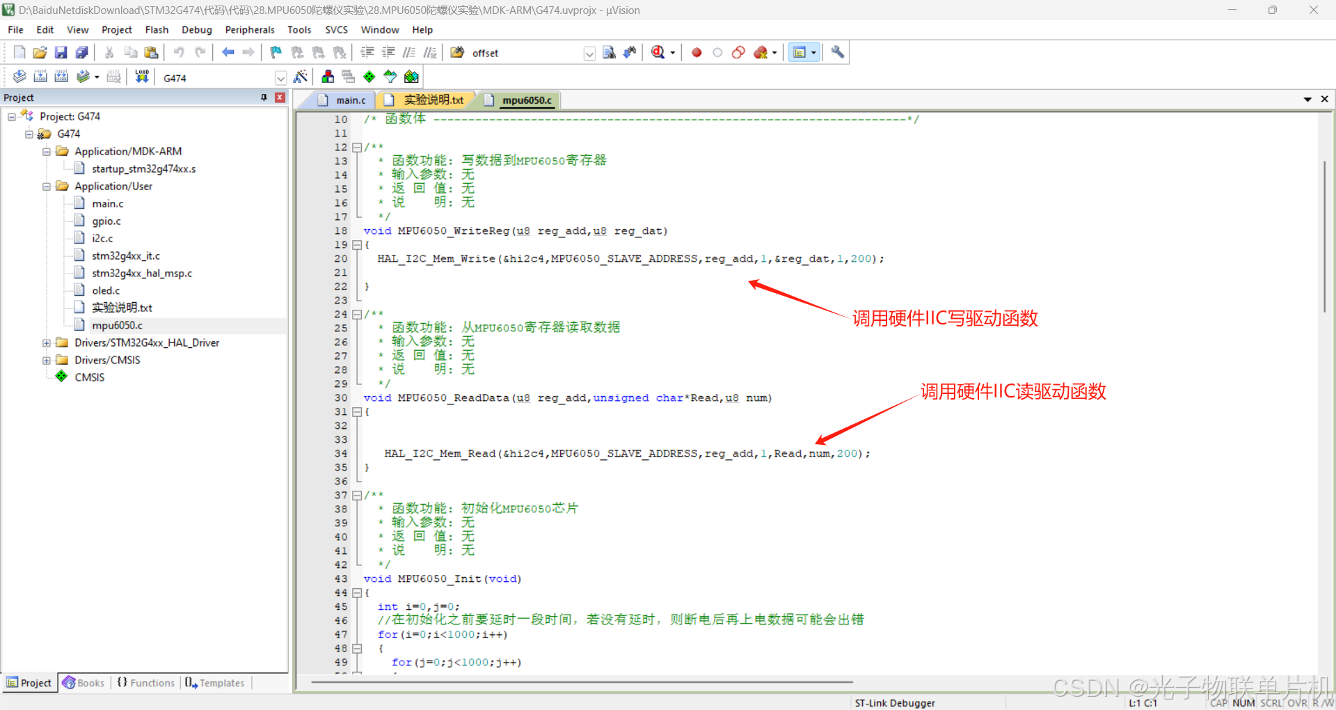Image resolution: width=1336 pixels, height=710 pixels.
Task: Insert a bookmark using the flag icon
Action: [276, 52]
